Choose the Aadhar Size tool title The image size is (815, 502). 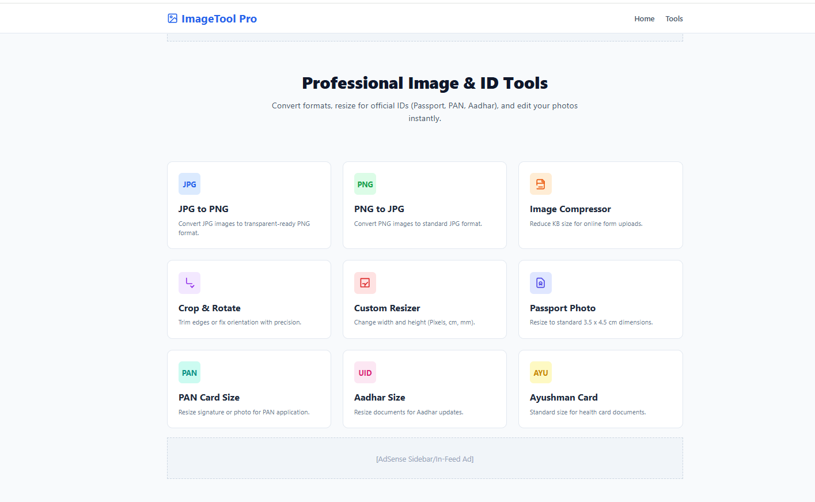(x=380, y=398)
